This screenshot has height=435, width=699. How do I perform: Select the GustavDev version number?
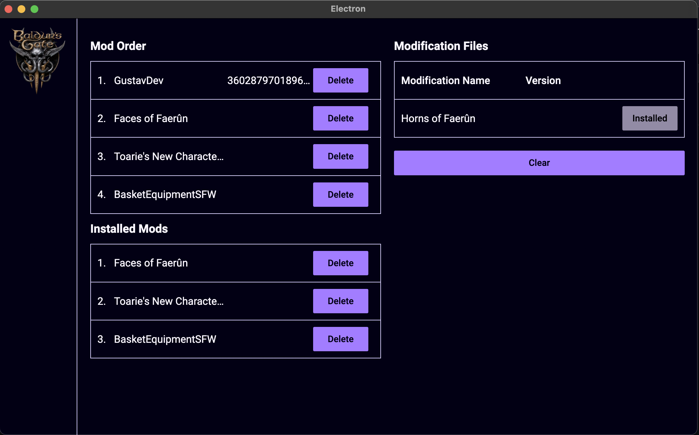(x=268, y=80)
